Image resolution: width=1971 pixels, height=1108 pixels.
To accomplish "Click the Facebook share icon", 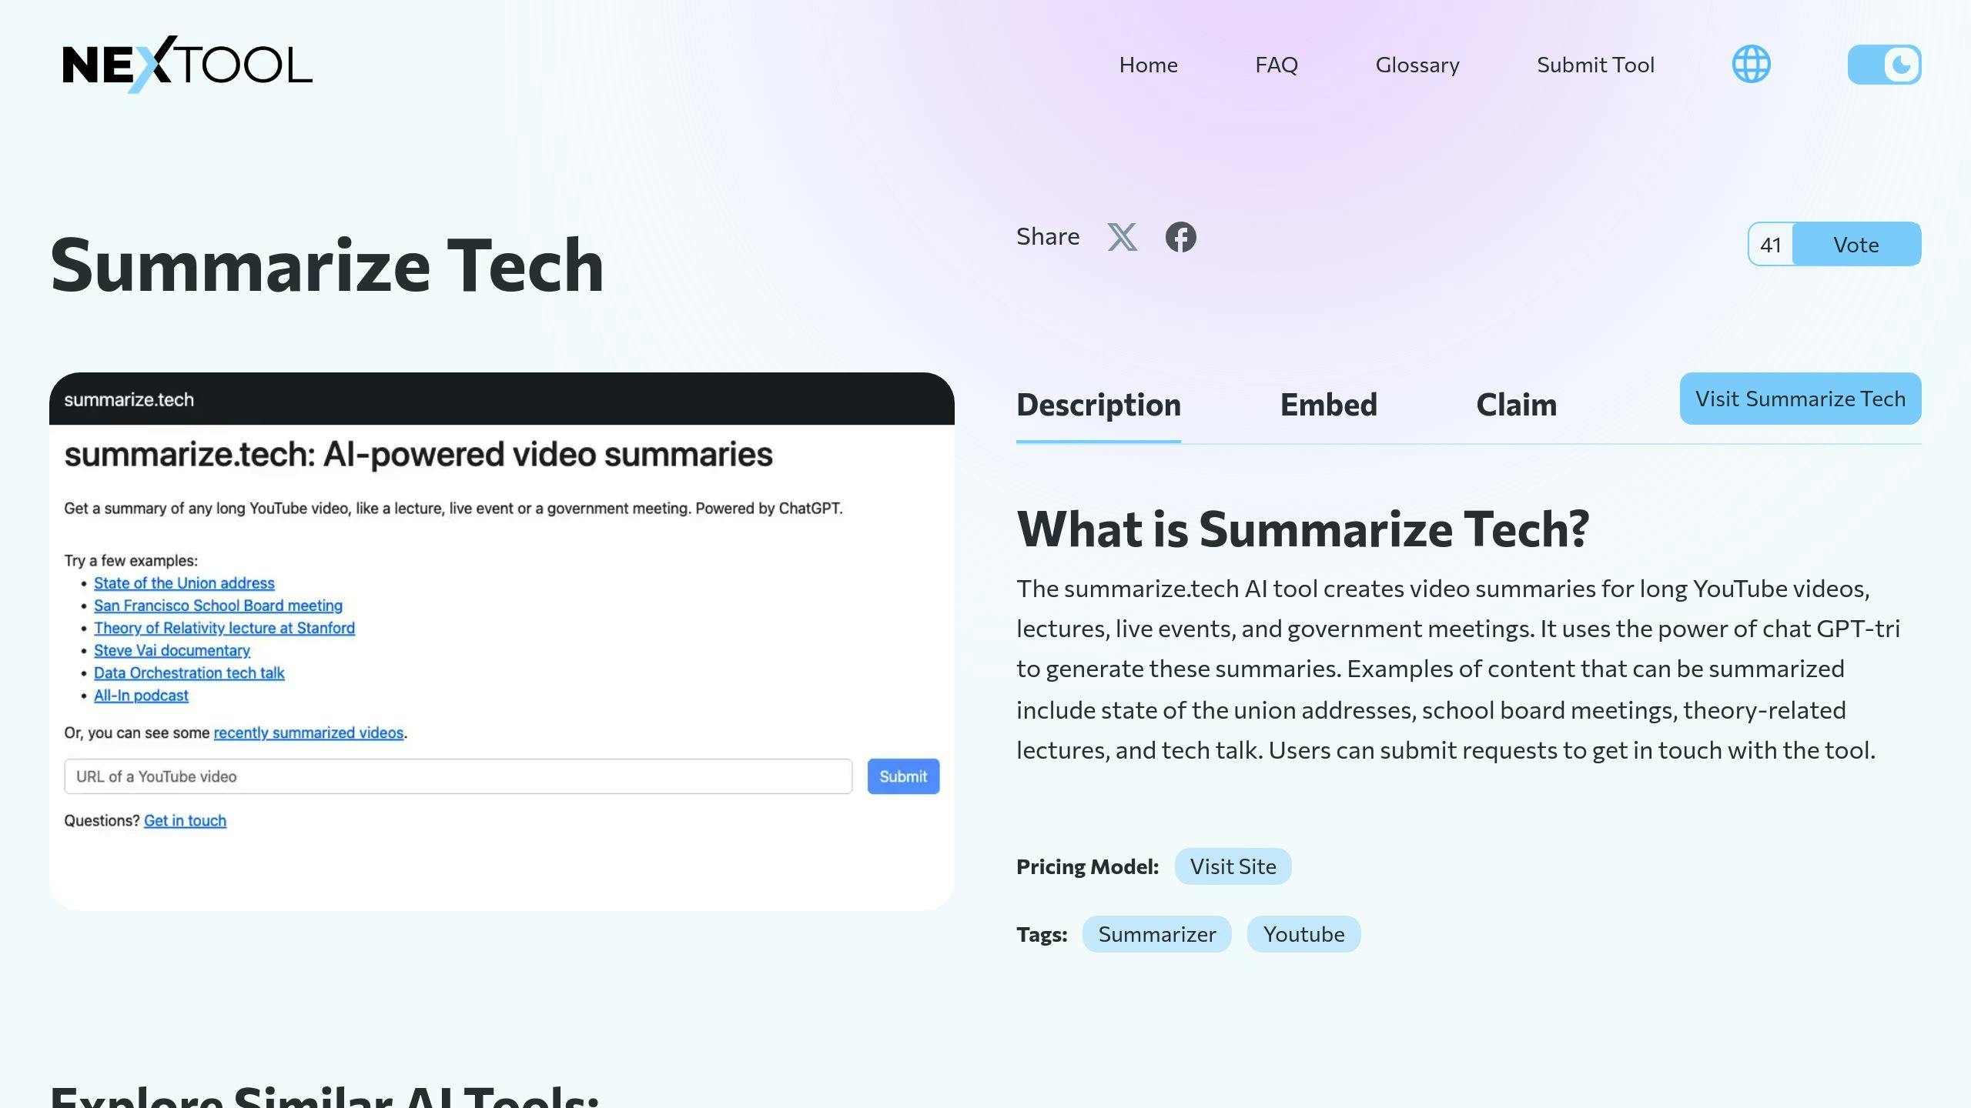I will (1179, 237).
